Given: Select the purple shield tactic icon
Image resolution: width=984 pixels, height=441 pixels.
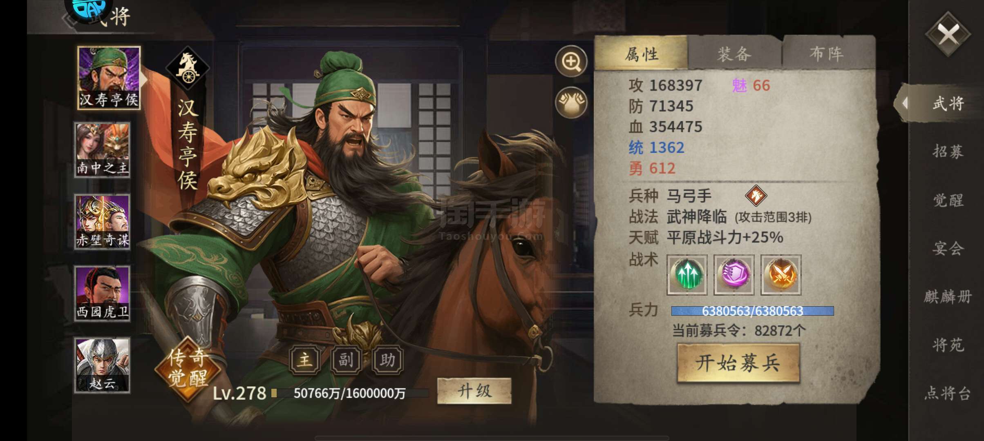Looking at the screenshot, I should 734,275.
